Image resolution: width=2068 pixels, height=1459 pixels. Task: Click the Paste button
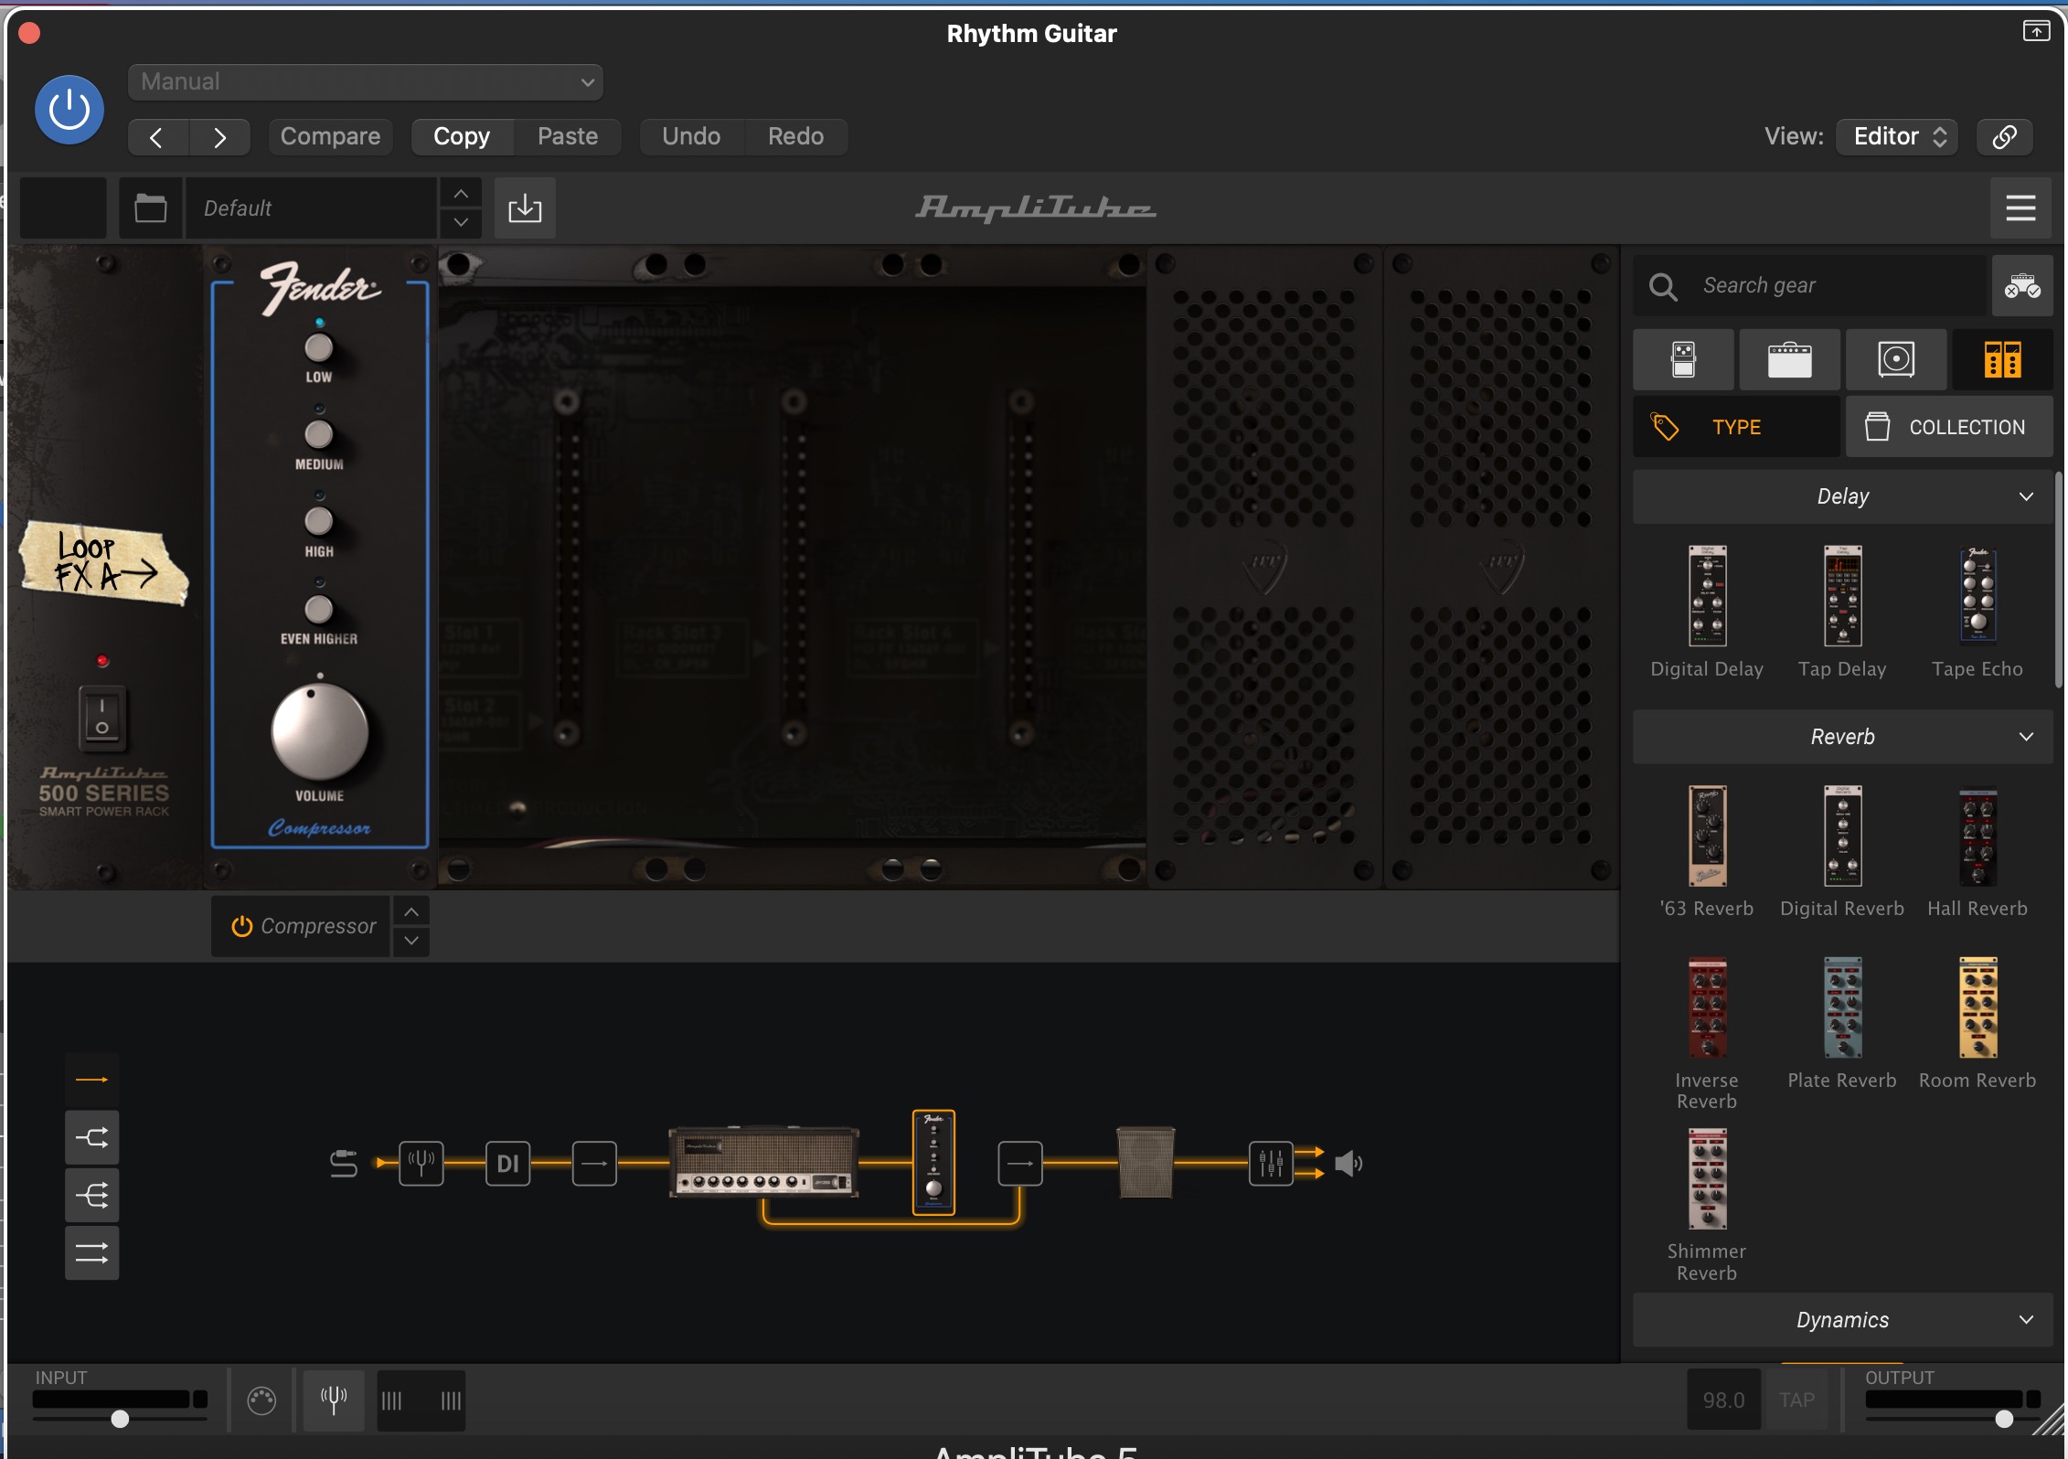(x=568, y=137)
